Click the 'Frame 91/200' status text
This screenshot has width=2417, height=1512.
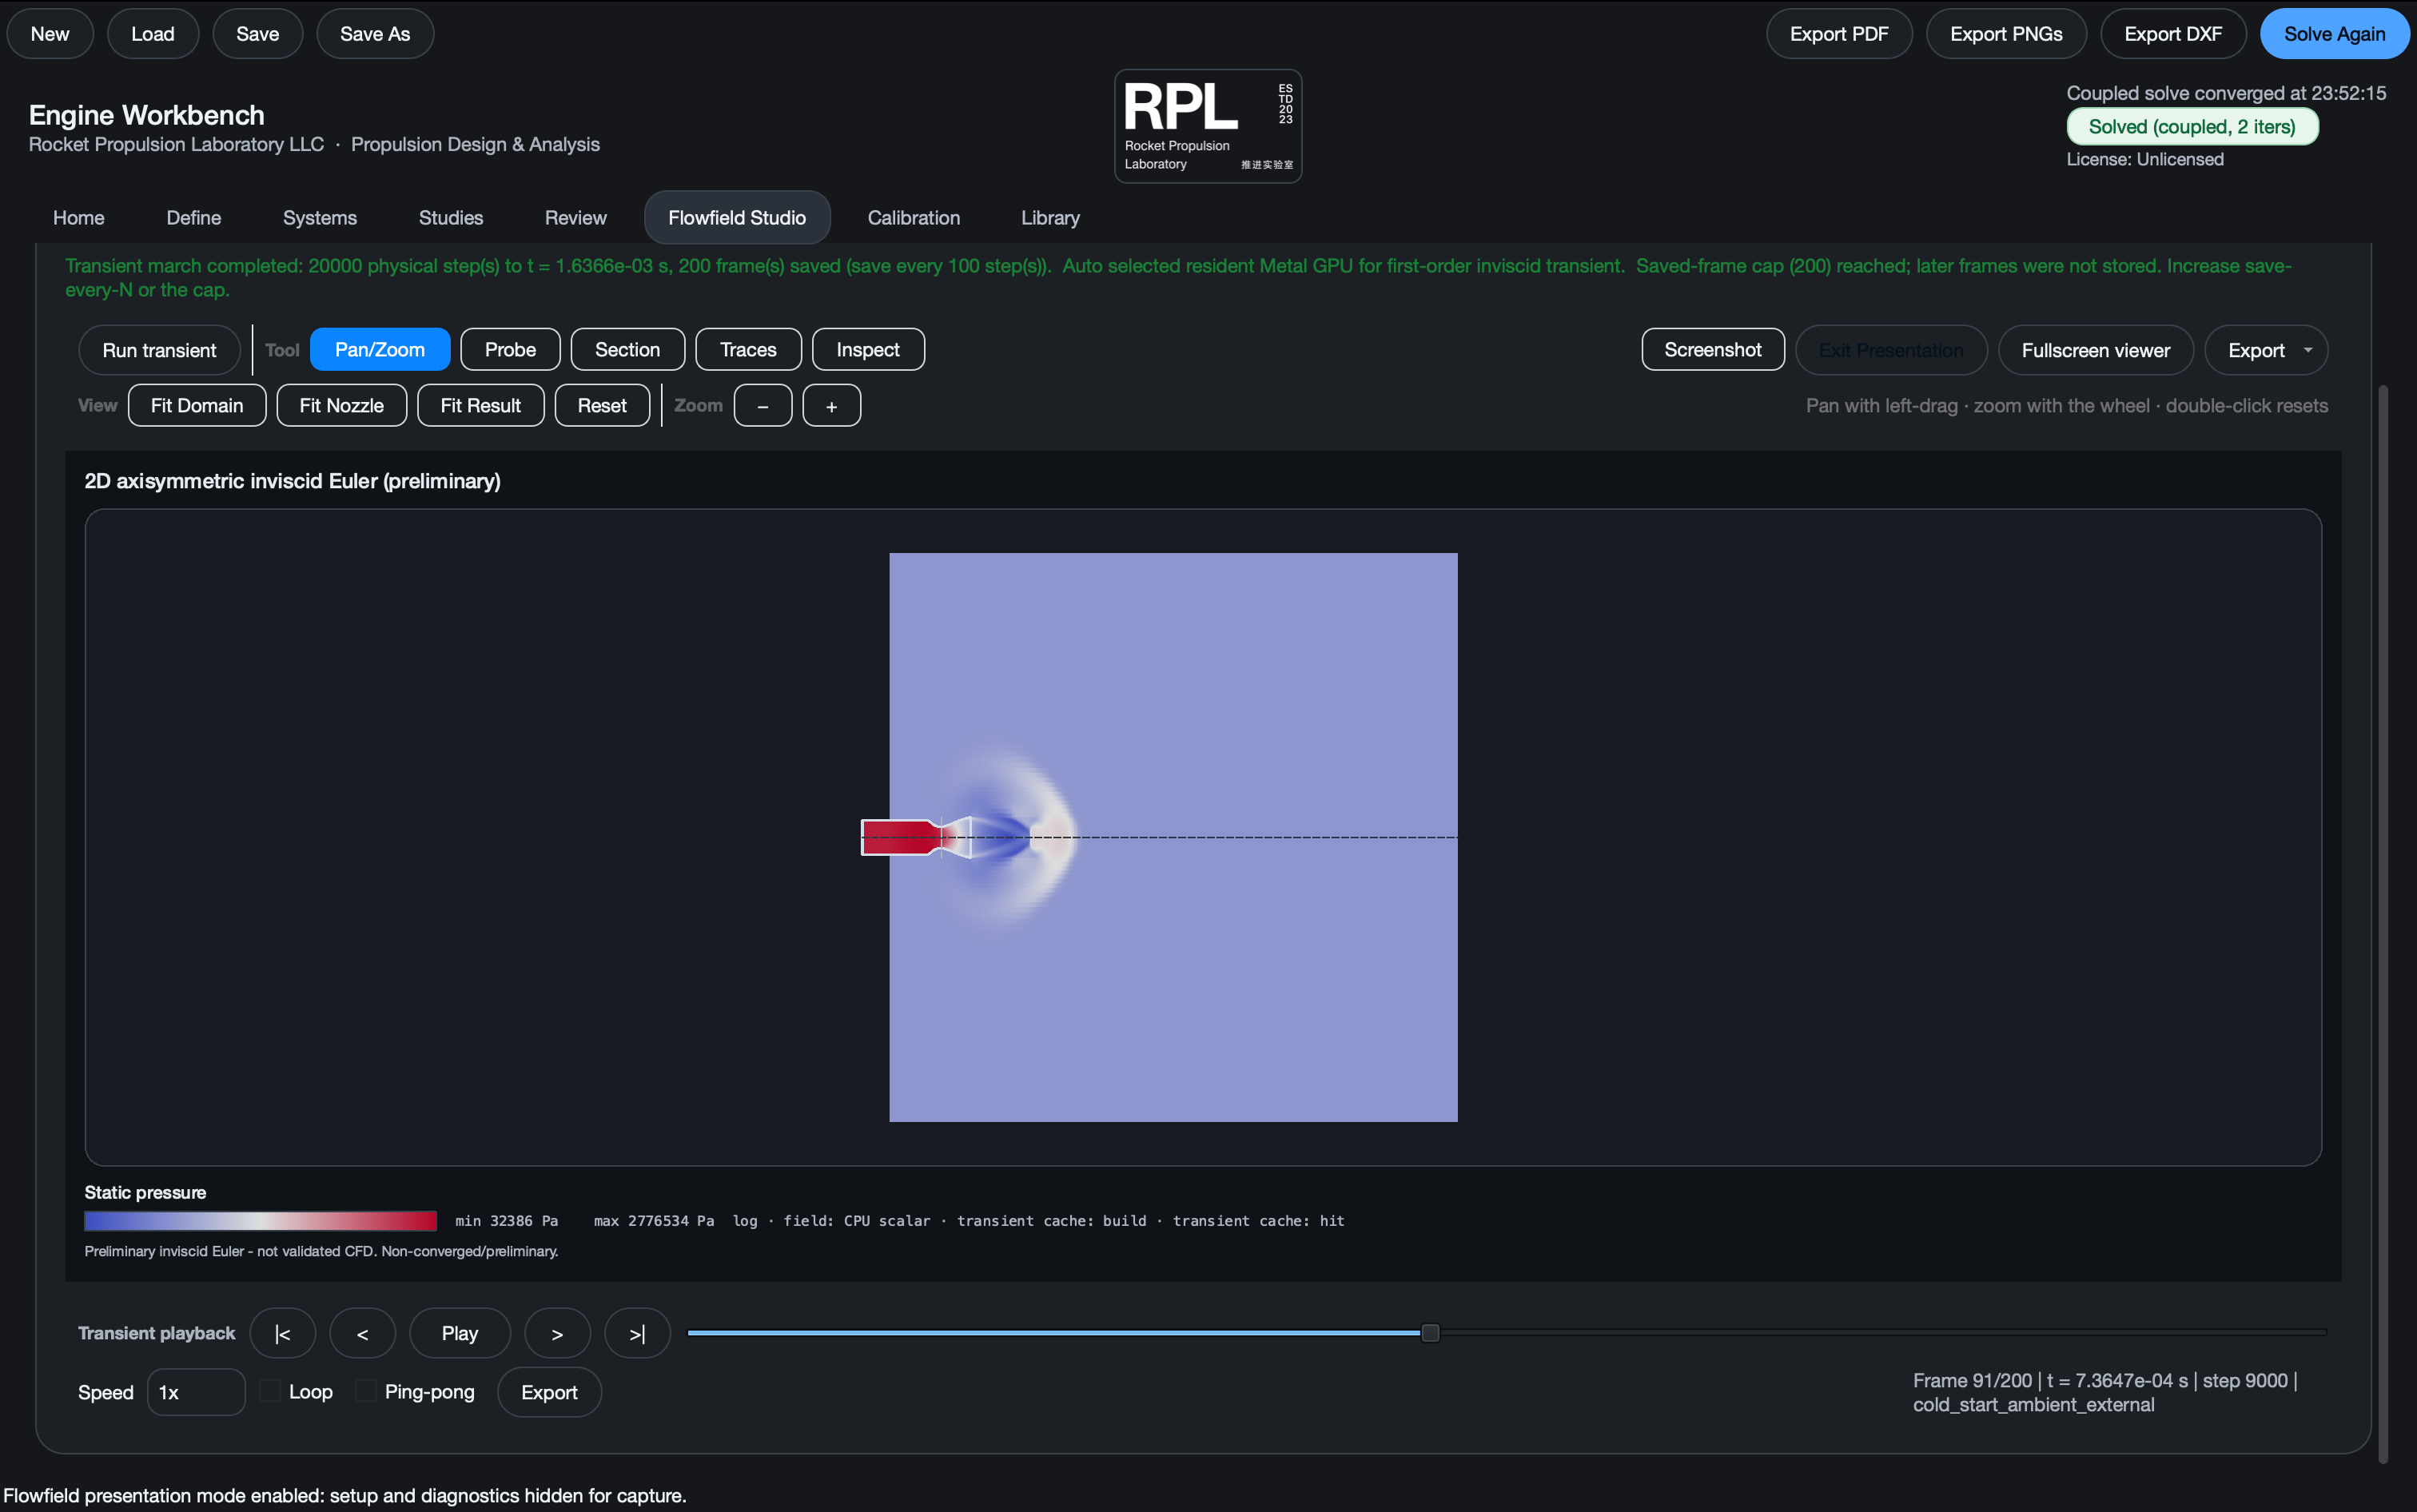1972,1380
